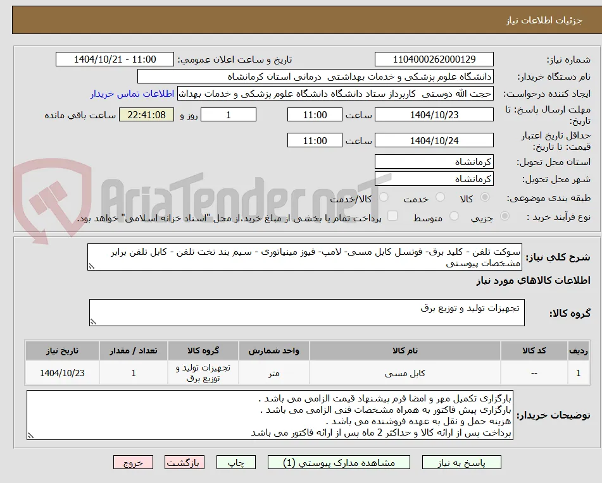Click the شرح کلی نیاز description textarea
602x483 pixels.
[x=304, y=257]
